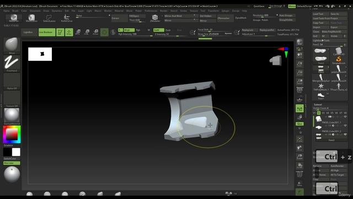Open the Brush menu
353x199 pixels.
(15, 11)
